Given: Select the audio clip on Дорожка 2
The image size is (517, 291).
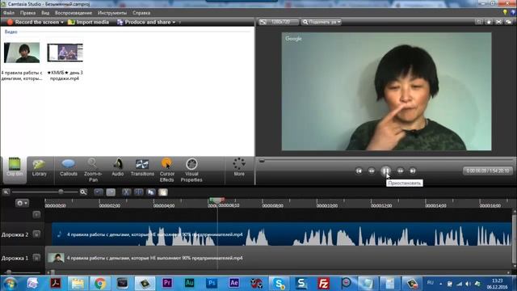Looking at the screenshot, I should tap(282, 234).
